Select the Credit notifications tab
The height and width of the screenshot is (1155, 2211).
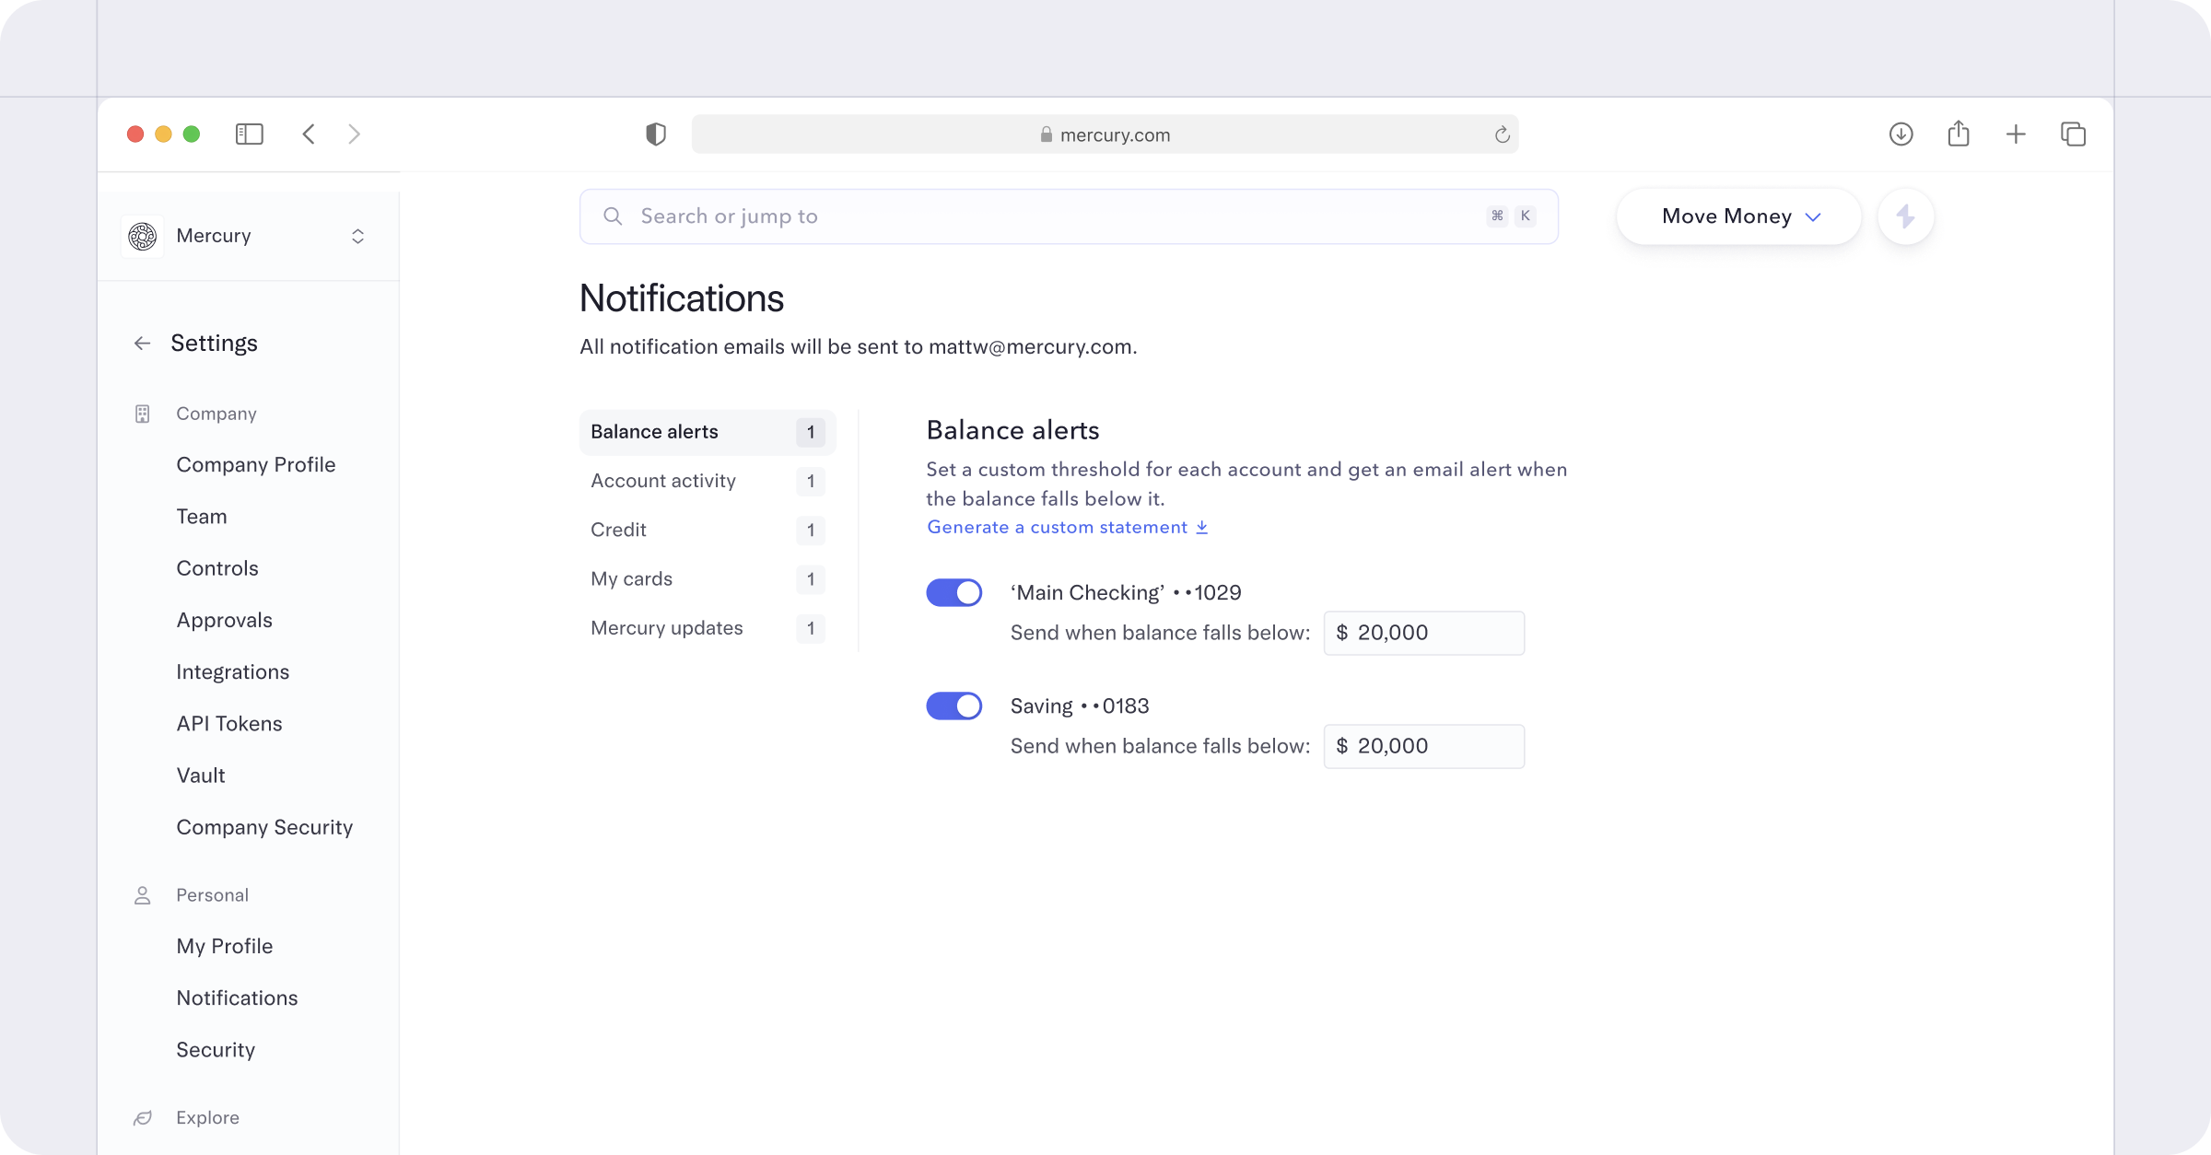708,530
